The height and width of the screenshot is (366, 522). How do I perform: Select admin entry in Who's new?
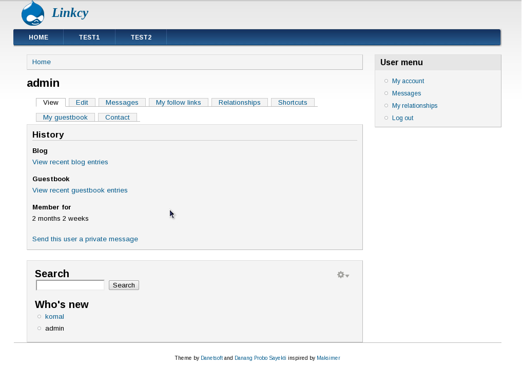pos(54,329)
